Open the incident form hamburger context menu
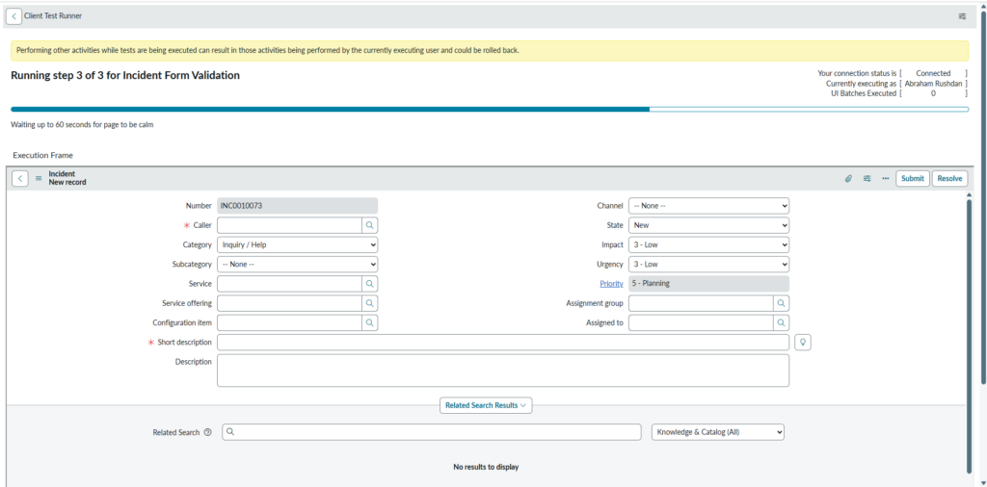987x487 pixels. tap(39, 179)
